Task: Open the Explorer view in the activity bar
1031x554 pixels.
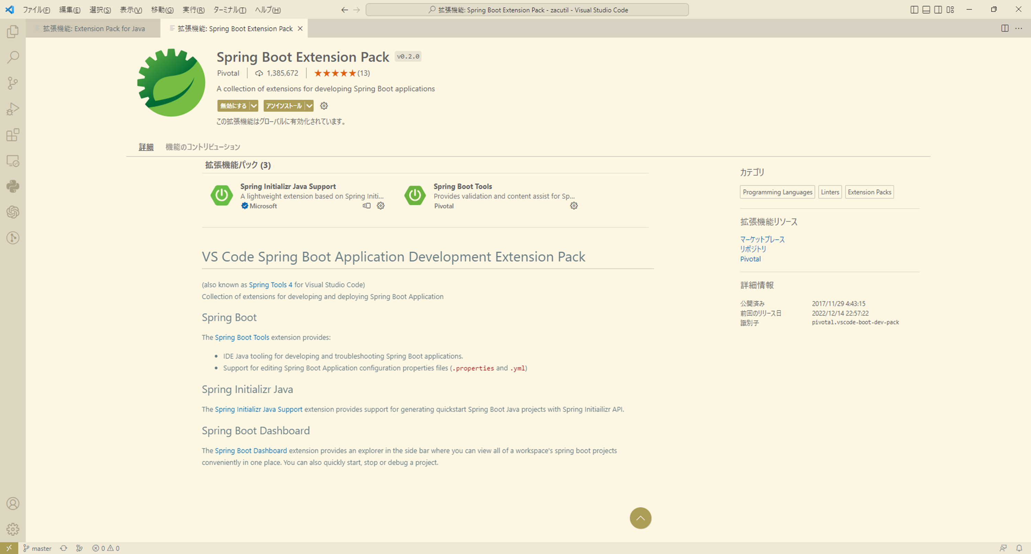Action: 12,32
